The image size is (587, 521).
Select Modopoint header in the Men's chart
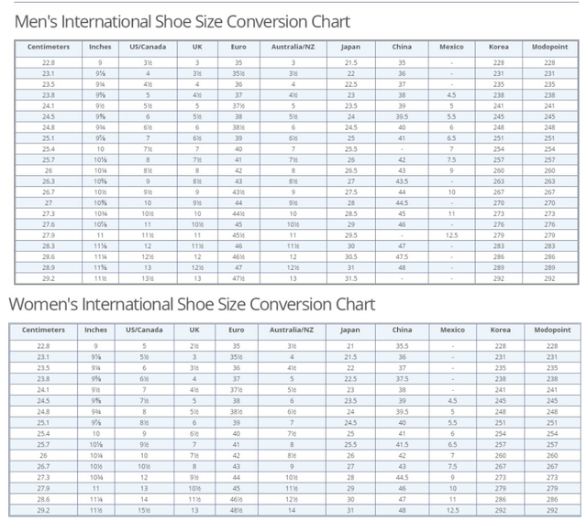[548, 47]
